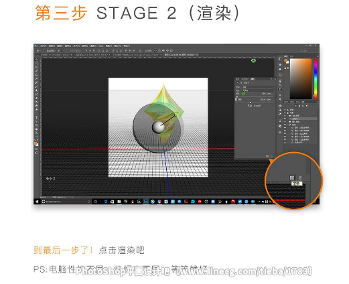349x284 pixels.
Task: Toggle Show Transform Controls checkbox
Action: coord(69,51)
